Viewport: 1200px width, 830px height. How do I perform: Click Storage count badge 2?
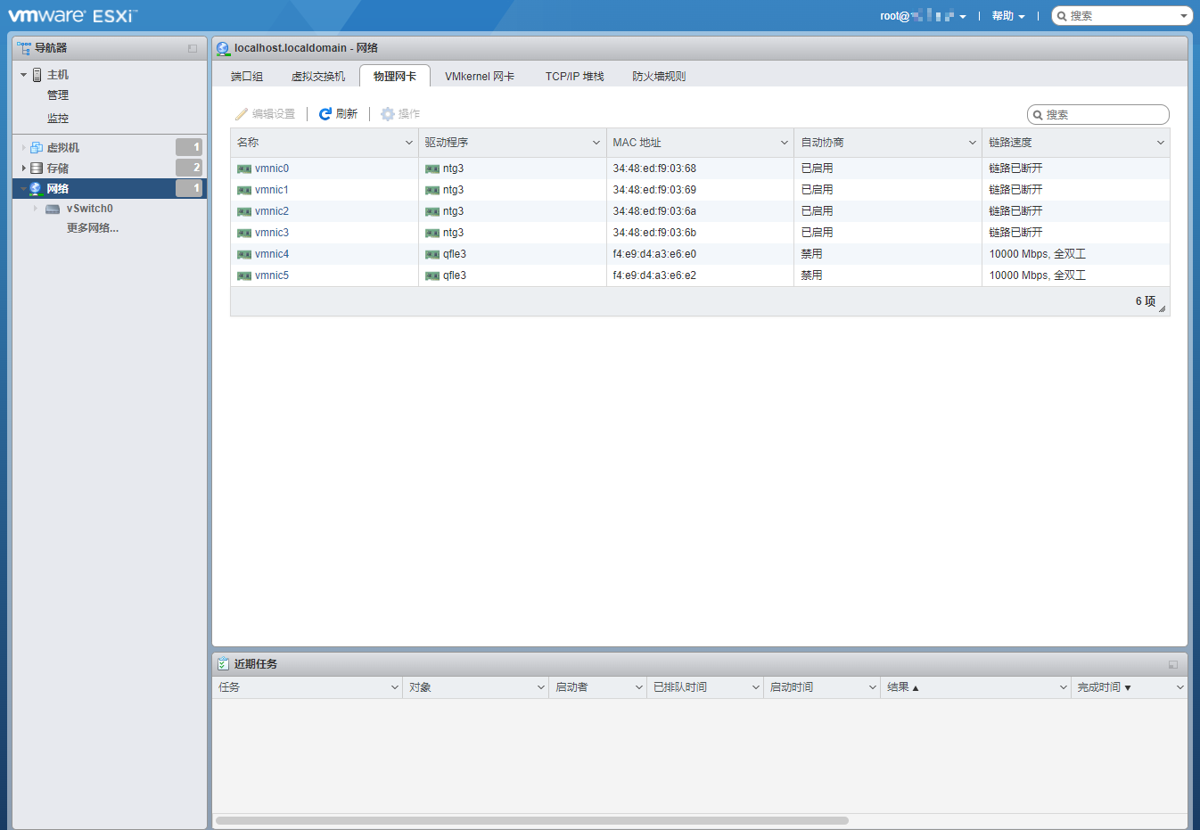(x=189, y=168)
